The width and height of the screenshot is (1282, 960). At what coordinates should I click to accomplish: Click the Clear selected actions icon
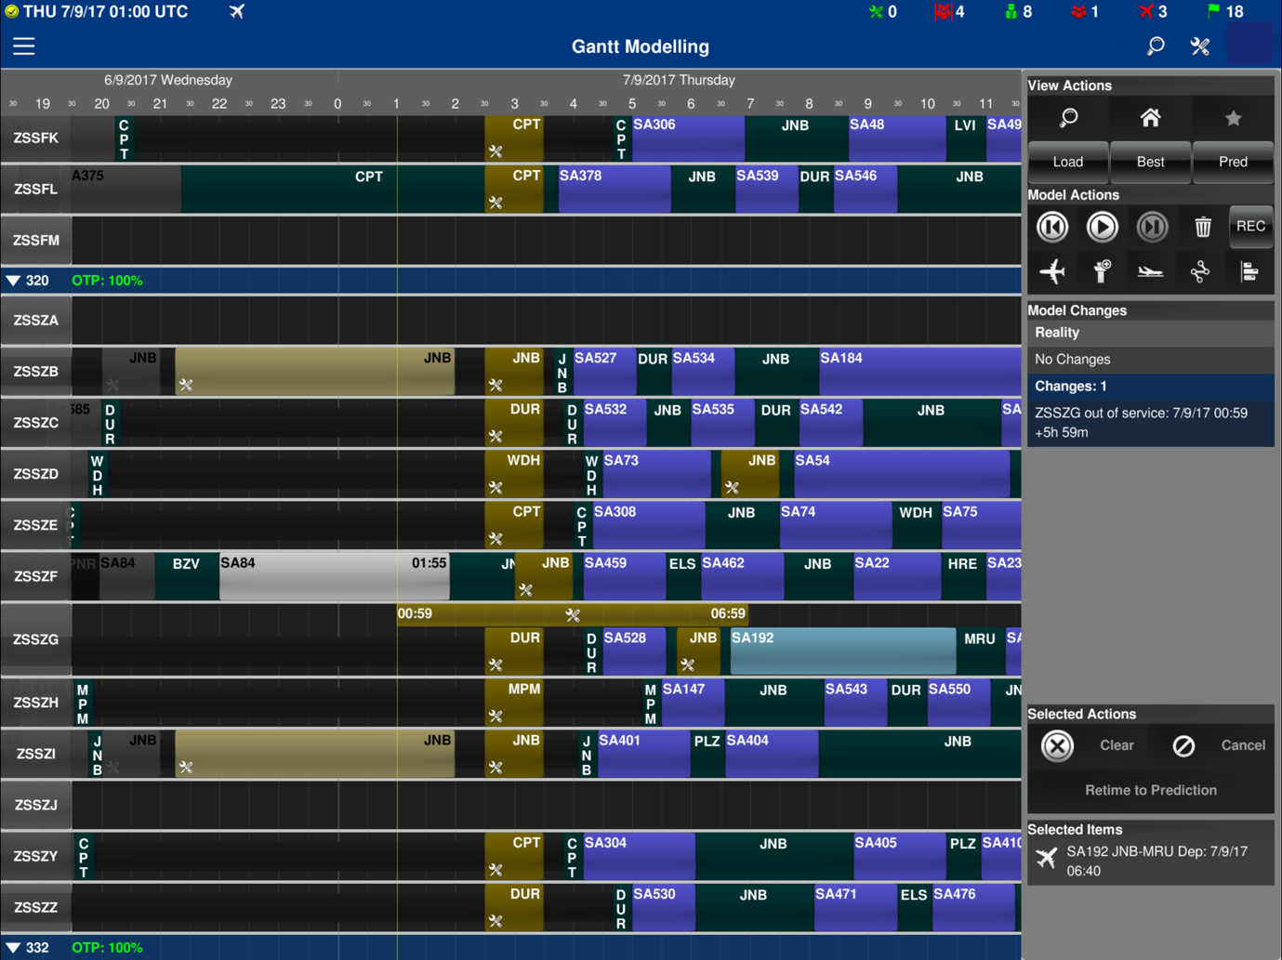pos(1057,745)
